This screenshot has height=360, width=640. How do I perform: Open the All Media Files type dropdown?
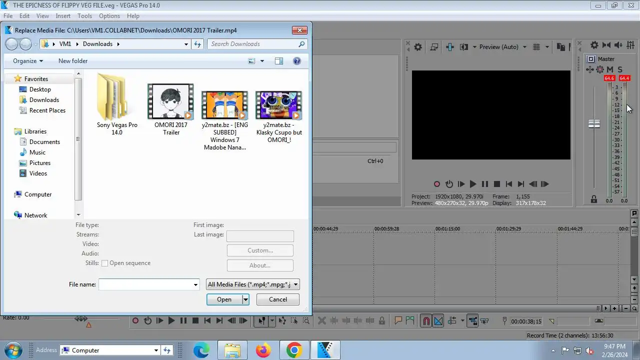click(x=252, y=284)
